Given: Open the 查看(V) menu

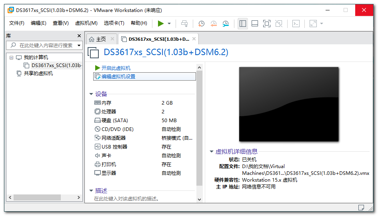Looking at the screenshot, I should click(x=61, y=23).
